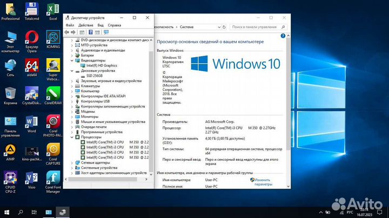Viewport: 389px width, 218px height.
Task: Open the Сеть desktop icon
Action: click(10, 67)
